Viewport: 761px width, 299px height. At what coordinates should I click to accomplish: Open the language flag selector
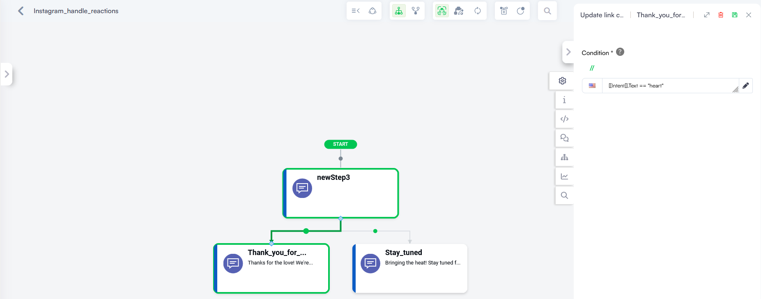point(592,86)
